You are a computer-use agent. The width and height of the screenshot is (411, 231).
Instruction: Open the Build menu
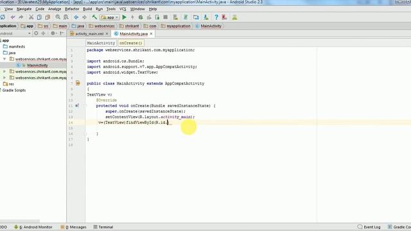pyautogui.click(x=87, y=9)
